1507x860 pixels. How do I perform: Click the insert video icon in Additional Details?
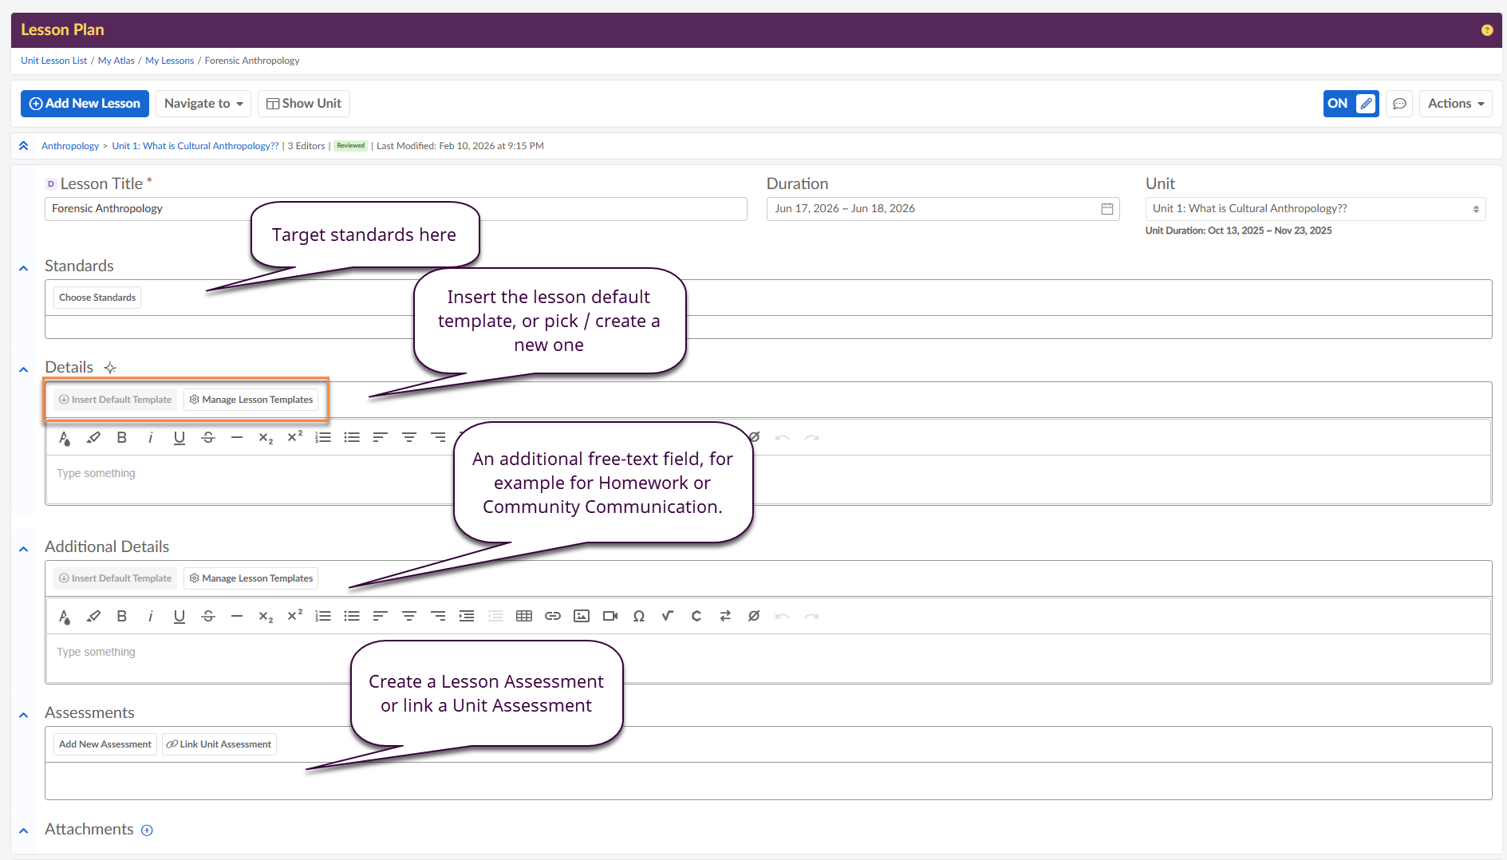point(610,616)
